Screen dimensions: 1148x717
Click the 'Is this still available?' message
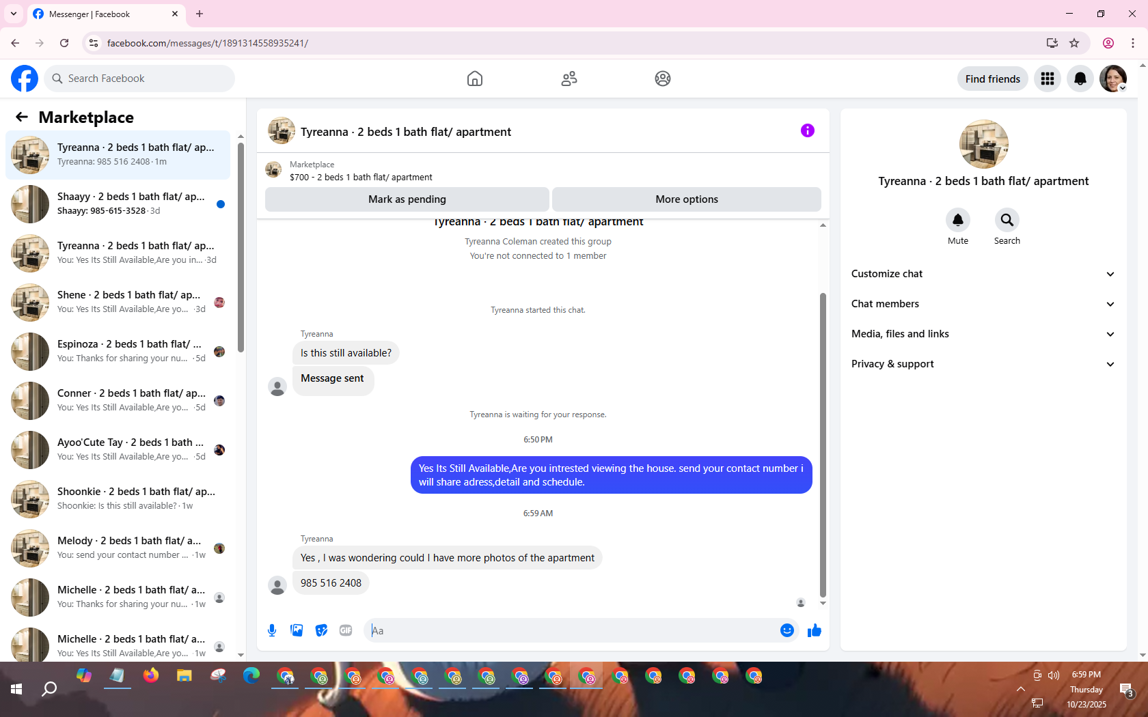[346, 353]
